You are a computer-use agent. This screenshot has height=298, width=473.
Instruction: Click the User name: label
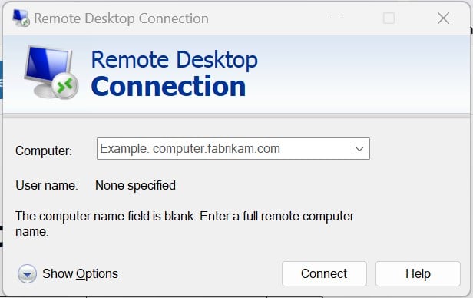47,186
